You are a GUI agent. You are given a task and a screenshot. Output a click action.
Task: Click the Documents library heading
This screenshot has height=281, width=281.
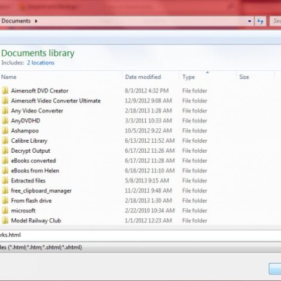pos(38,53)
